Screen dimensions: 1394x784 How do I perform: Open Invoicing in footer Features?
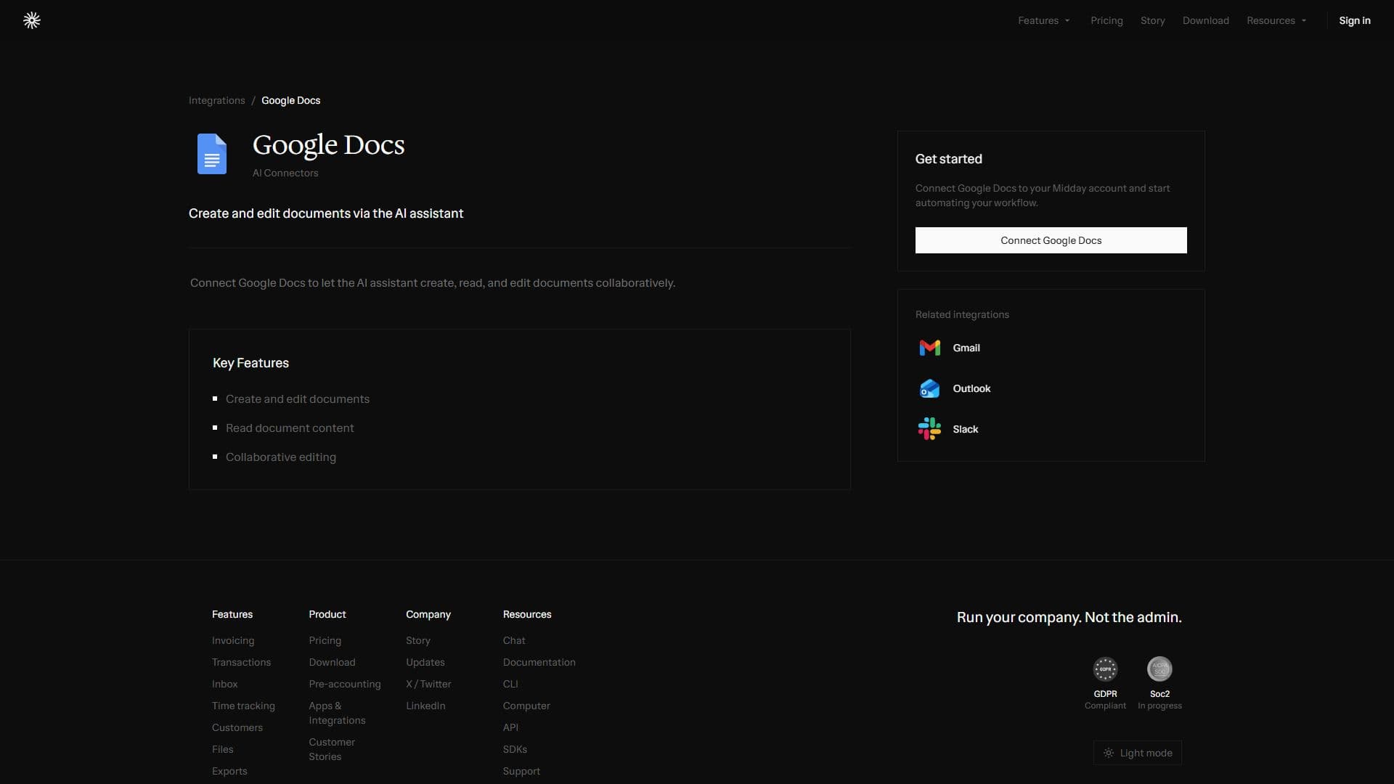(x=233, y=640)
